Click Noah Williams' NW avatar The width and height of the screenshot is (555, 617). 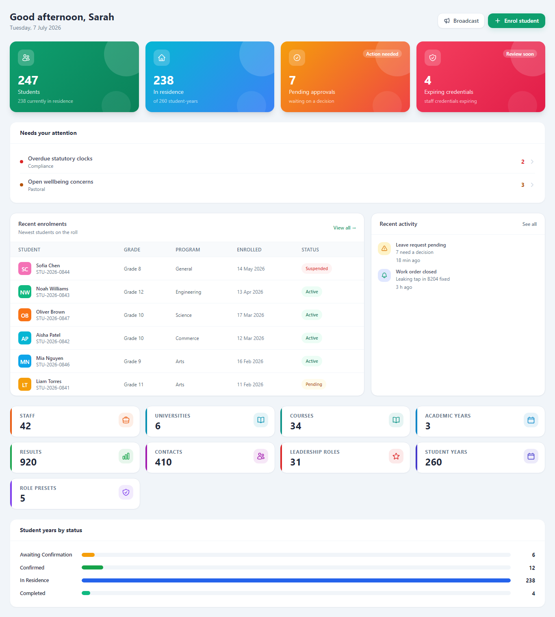pyautogui.click(x=25, y=292)
